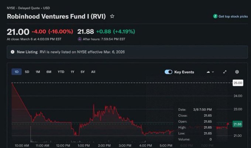Image resolution: width=251 pixels, height=148 pixels.
Task: Switch chart to YTD range
Action: [x=61, y=72]
